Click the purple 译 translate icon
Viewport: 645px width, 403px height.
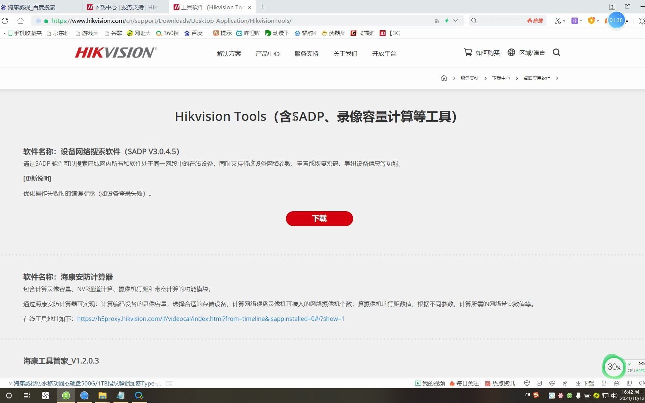tap(575, 21)
